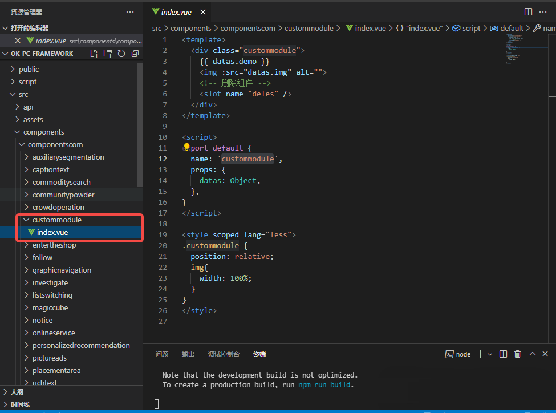Kill the terminal with the trash icon

coord(517,354)
